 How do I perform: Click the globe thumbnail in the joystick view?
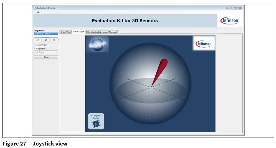tap(97, 44)
